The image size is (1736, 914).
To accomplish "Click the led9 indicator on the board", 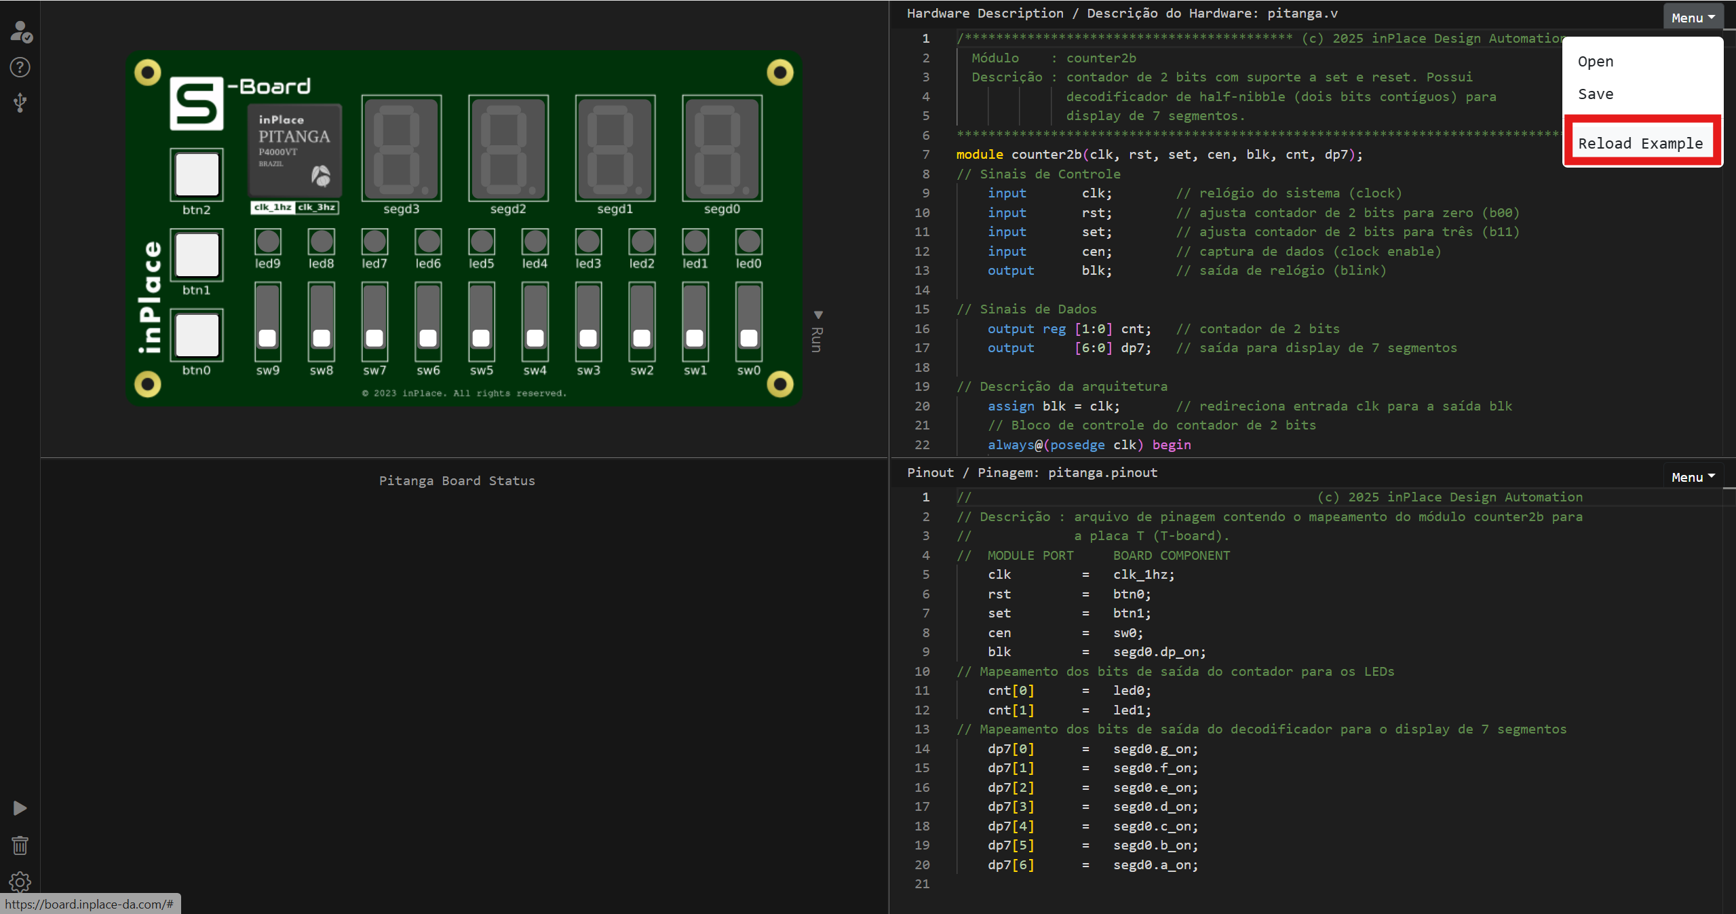I will click(268, 241).
